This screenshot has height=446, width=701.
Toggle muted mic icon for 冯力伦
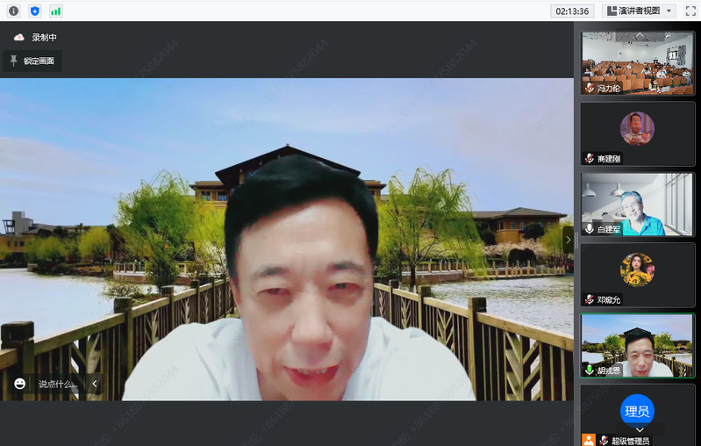click(590, 89)
